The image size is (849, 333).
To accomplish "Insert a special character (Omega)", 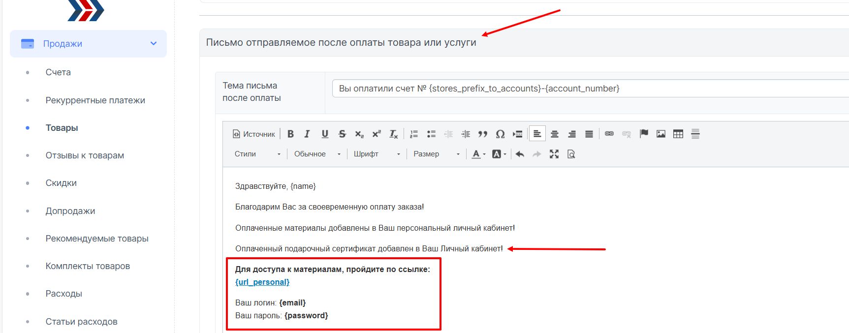I will (500, 134).
